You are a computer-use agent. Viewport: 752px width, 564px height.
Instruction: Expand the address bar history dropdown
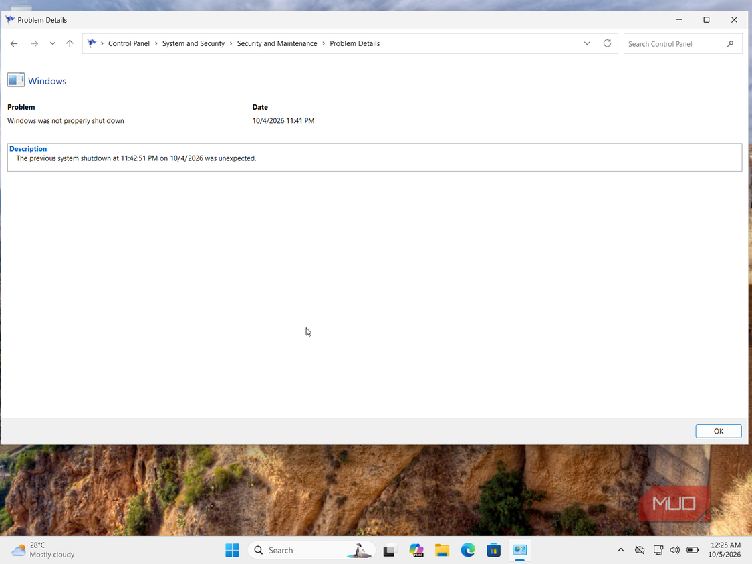pos(587,43)
